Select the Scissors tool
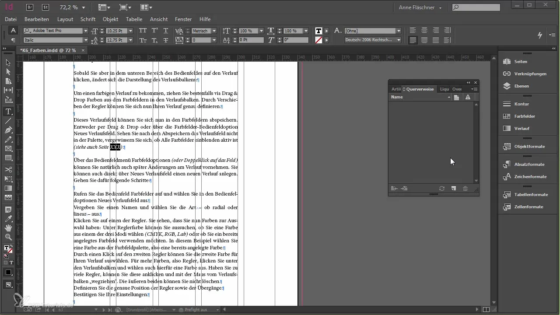 pyautogui.click(x=8, y=169)
